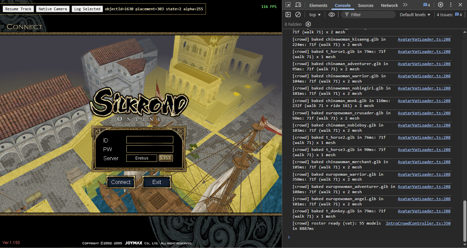This screenshot has width=467, height=248.
Task: Open AvatarVatLoader.ts:208 link for chinawoman_kisaeng.glb
Action: (x=424, y=39)
